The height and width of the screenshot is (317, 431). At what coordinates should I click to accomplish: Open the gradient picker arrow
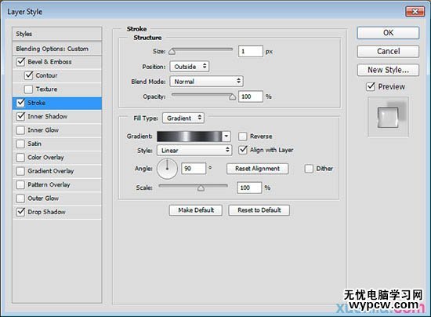[226, 137]
